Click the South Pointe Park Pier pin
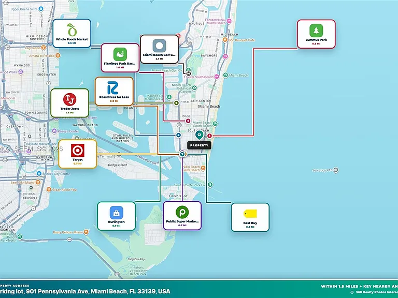398x298 pixels. coord(210,185)
